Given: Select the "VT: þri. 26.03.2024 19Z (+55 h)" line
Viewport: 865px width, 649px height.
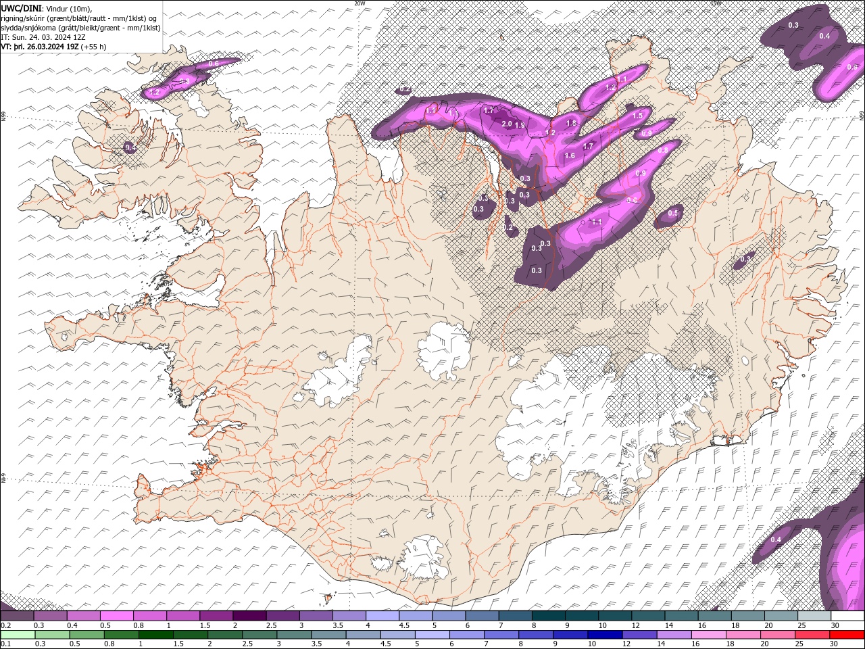Looking at the screenshot, I should (53, 47).
